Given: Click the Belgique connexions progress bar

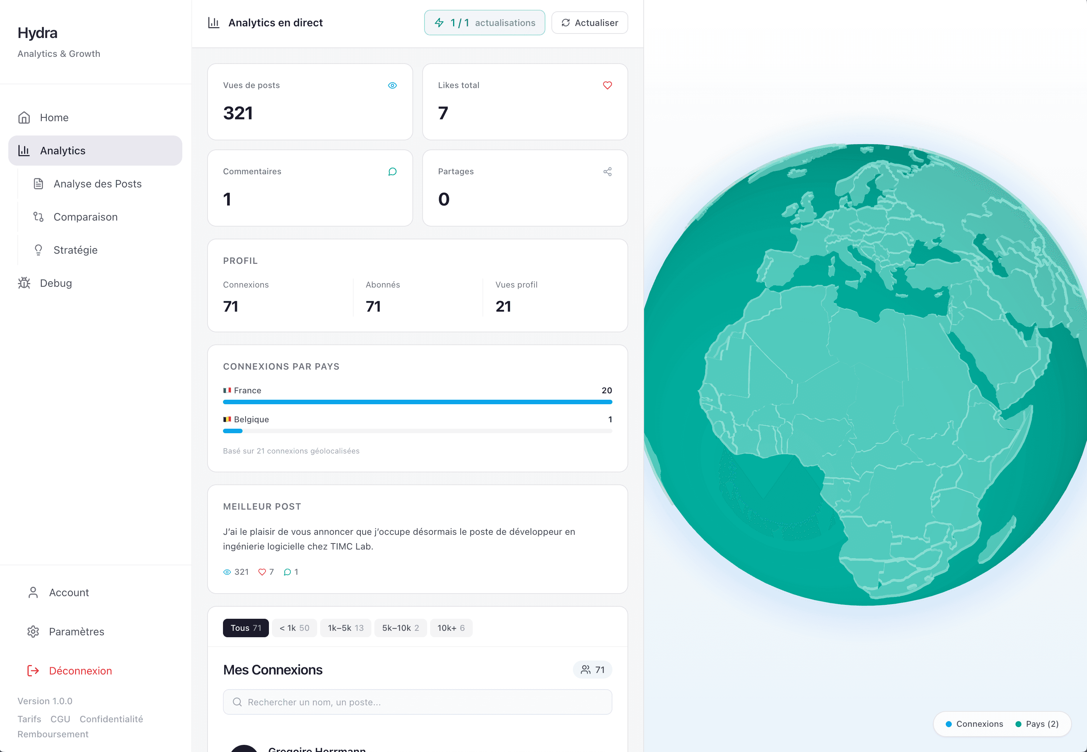Looking at the screenshot, I should 418,431.
